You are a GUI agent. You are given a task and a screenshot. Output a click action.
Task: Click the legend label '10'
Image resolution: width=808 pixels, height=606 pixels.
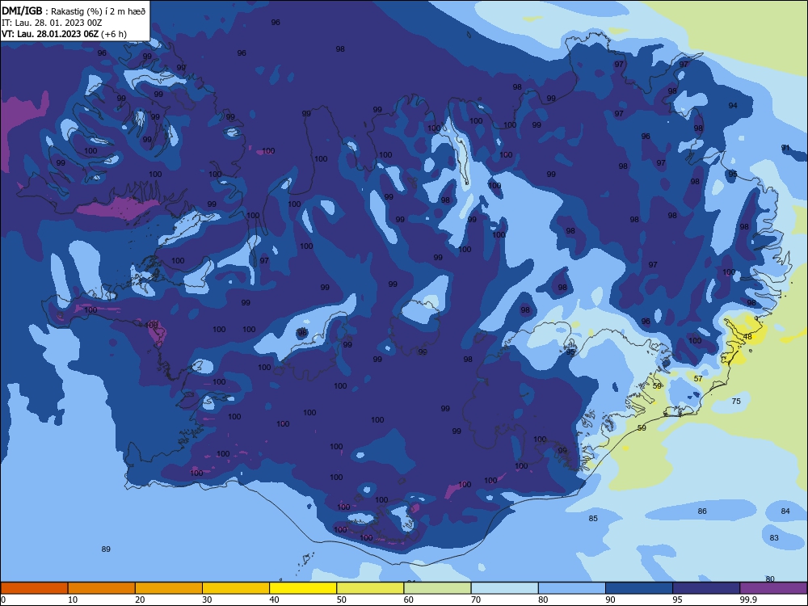[x=73, y=600]
